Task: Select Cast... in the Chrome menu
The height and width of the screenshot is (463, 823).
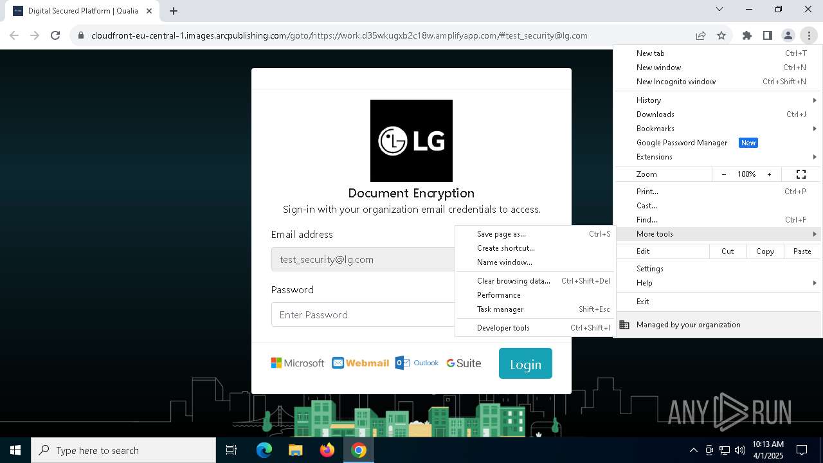Action: [718, 206]
